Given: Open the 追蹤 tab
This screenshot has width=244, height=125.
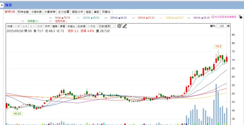Looking at the screenshot, I should click(89, 12).
